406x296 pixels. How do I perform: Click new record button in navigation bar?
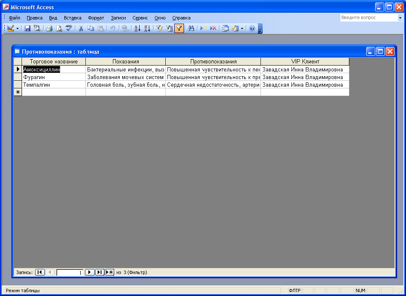[x=110, y=272]
